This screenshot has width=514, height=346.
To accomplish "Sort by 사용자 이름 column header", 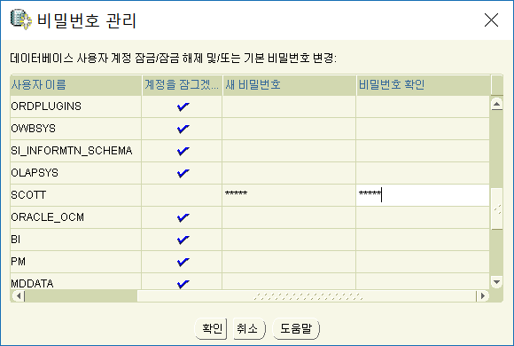I will [75, 85].
